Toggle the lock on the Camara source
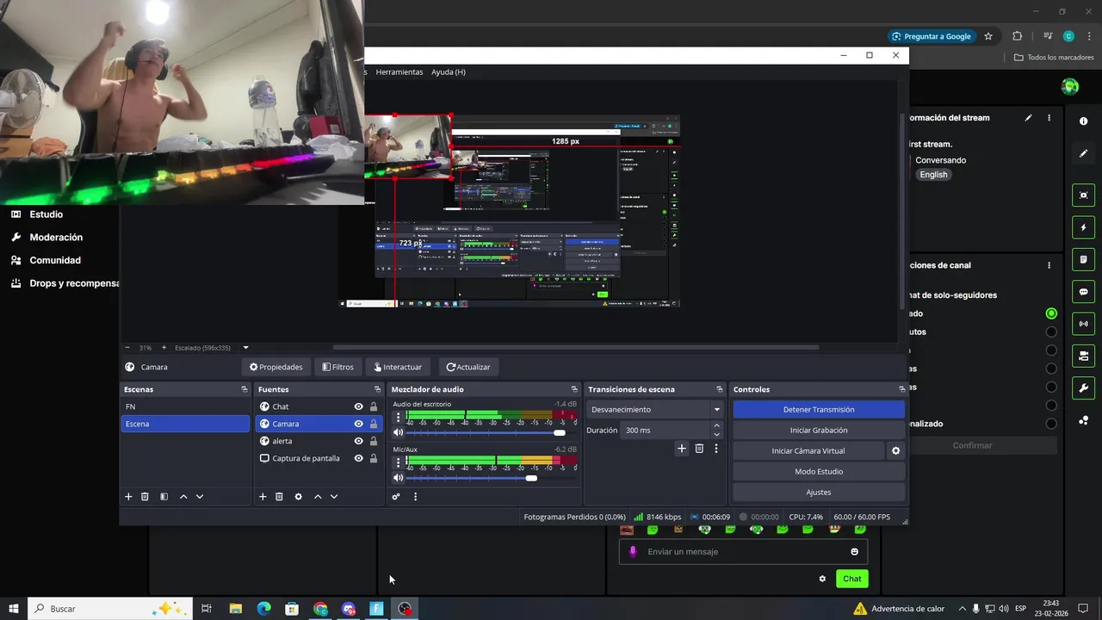 tap(374, 424)
